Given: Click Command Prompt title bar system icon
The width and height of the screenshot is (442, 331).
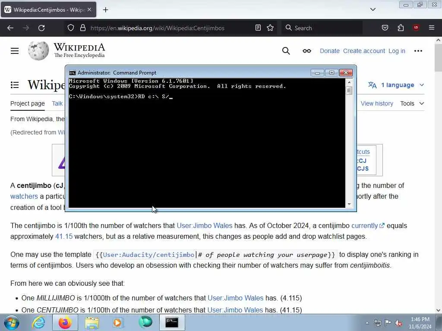Looking at the screenshot, I should click(x=73, y=72).
